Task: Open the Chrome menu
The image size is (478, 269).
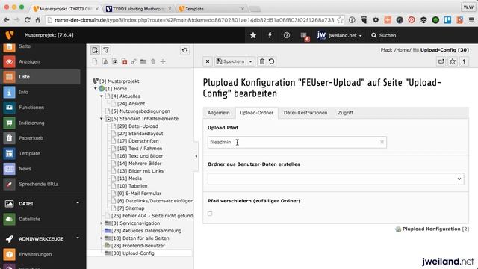Action: 471,20
